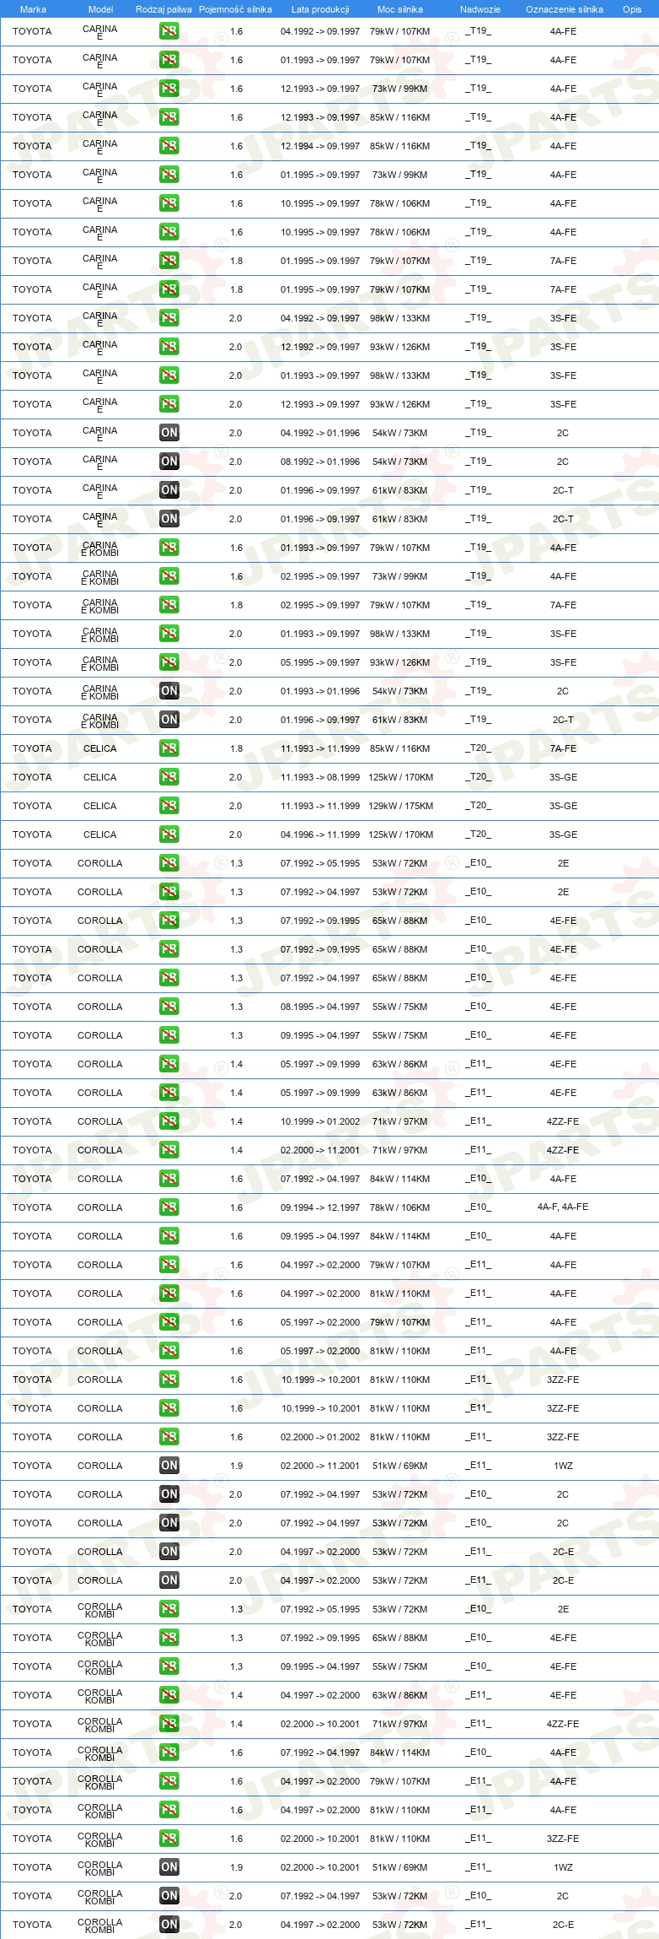Click petrol icon in Corolla Kombi 1.3 65kW row
This screenshot has height=1939, width=659.
point(169,1638)
